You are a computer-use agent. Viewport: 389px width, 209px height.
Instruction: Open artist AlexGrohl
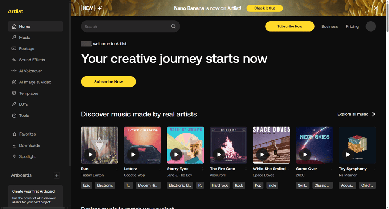(218, 175)
